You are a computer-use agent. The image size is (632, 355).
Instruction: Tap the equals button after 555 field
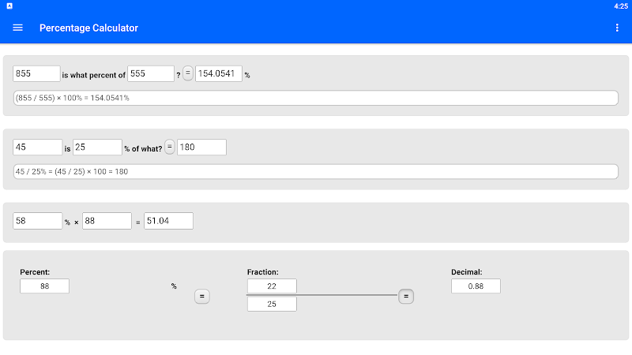pyautogui.click(x=188, y=73)
